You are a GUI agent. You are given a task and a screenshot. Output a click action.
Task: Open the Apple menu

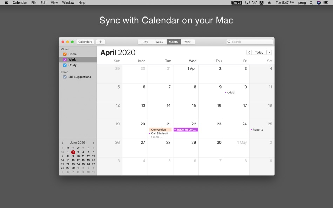(x=6, y=2)
